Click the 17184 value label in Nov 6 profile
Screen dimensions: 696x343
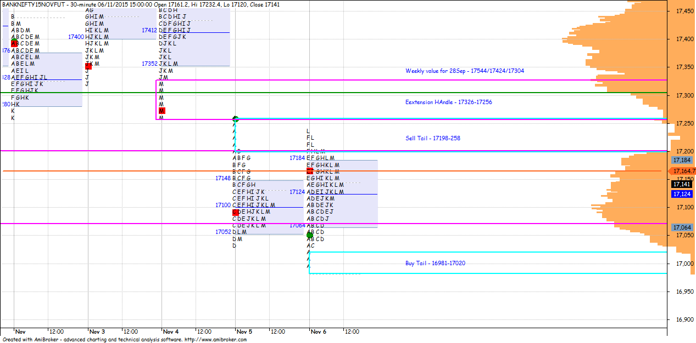click(x=297, y=158)
